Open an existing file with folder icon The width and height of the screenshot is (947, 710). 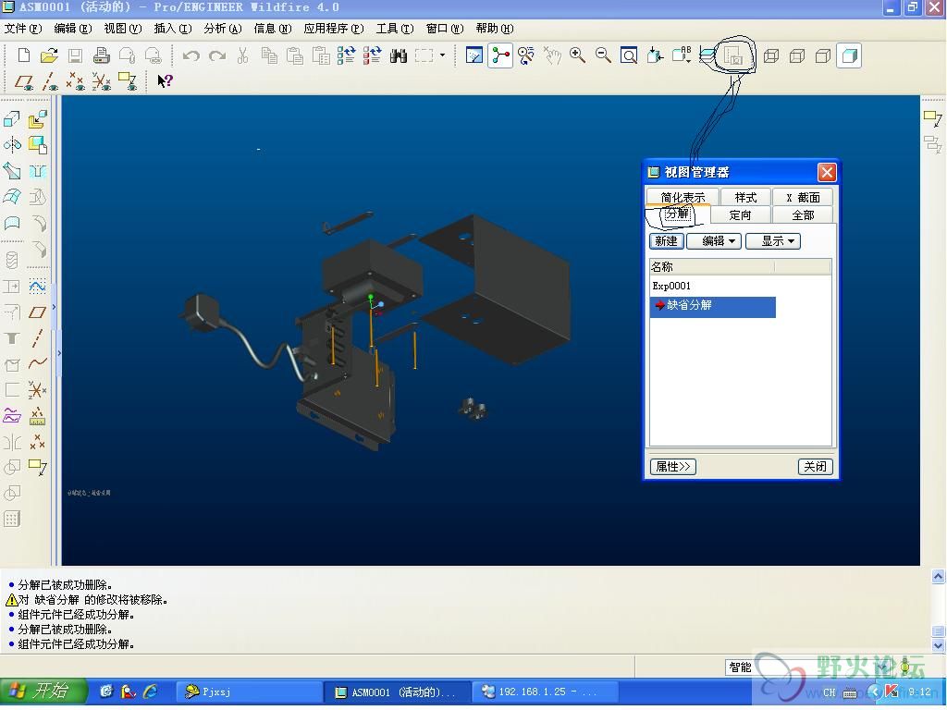point(49,56)
